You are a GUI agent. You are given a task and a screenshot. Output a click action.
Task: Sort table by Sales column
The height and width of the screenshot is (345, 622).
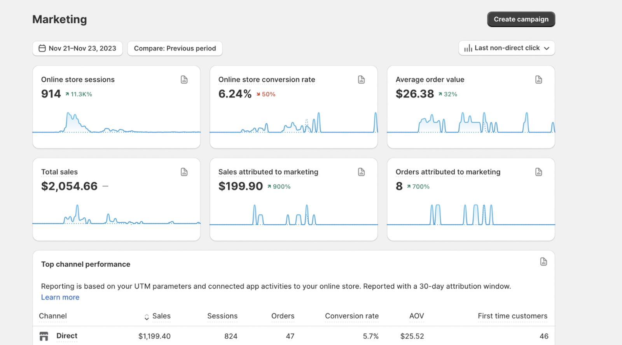click(157, 316)
